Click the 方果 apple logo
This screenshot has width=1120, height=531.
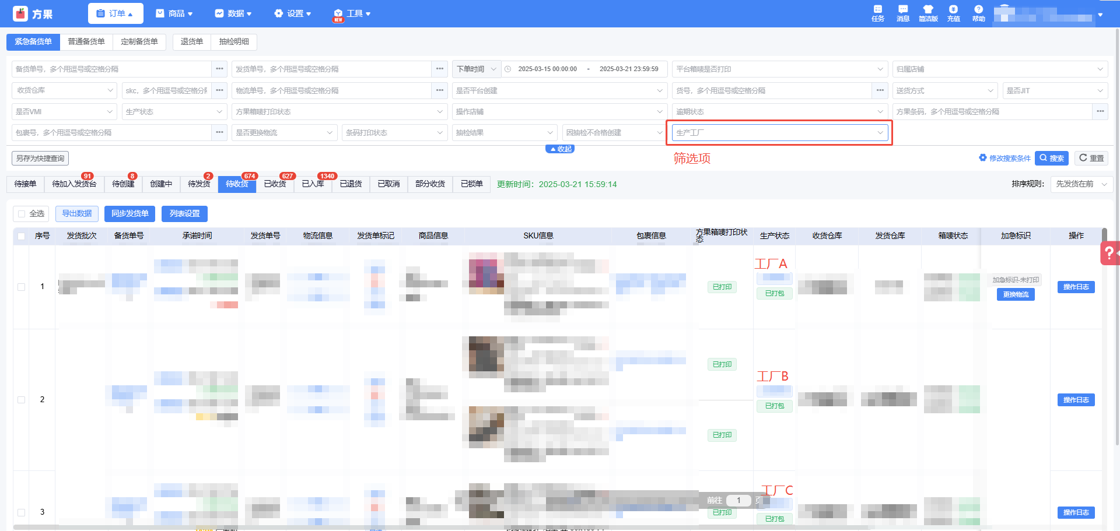coord(20,13)
